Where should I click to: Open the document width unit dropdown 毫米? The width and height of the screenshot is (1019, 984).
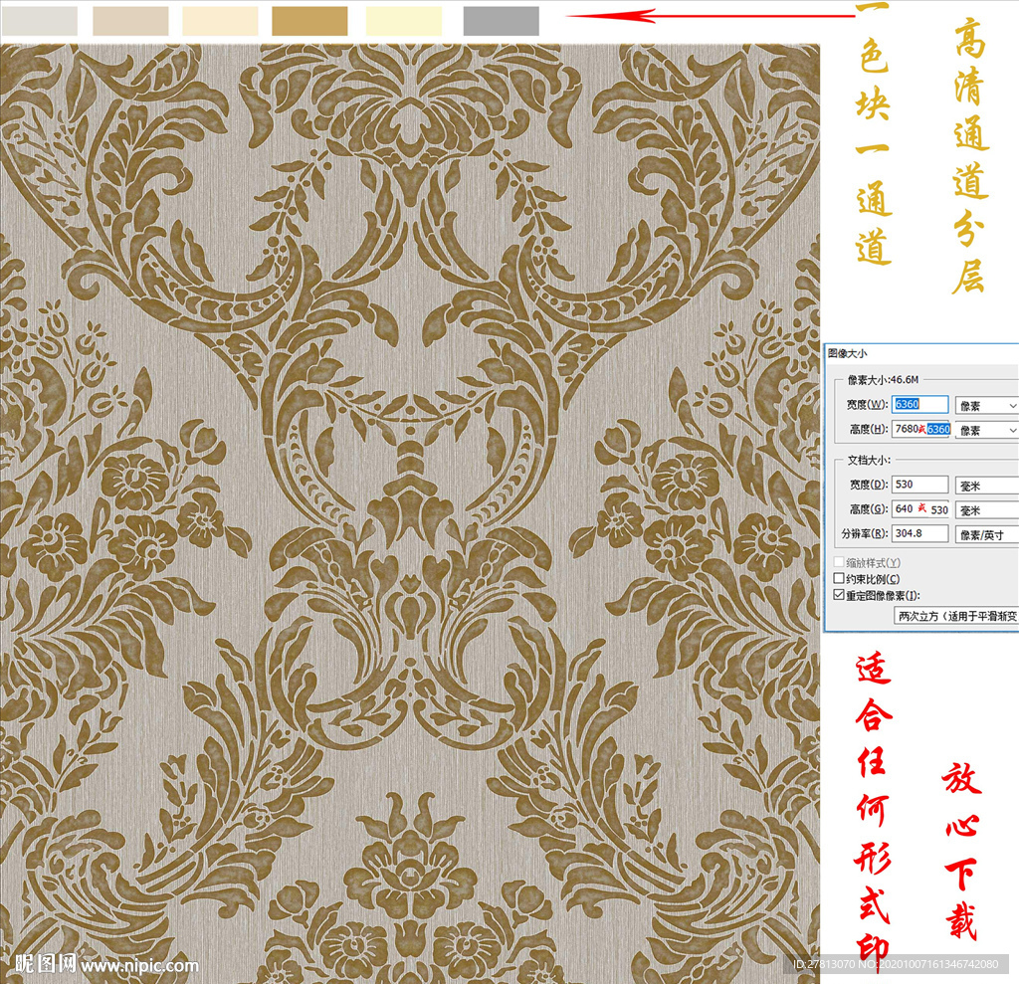[986, 486]
